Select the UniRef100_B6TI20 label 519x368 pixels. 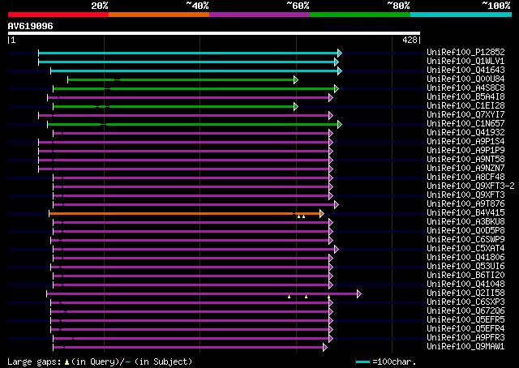[465, 276]
